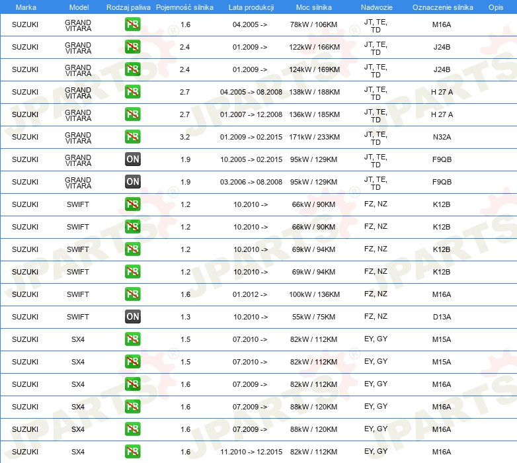Select petrol icon in Grand Vitara 188KM row
This screenshot has height=463, width=517.
pyautogui.click(x=132, y=92)
